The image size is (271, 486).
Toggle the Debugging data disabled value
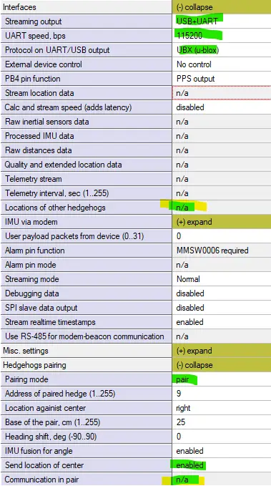pyautogui.click(x=222, y=293)
